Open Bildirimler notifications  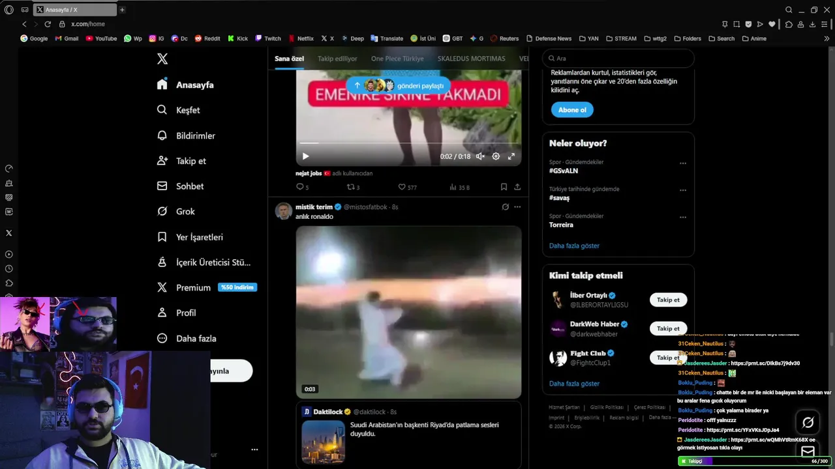187,135
